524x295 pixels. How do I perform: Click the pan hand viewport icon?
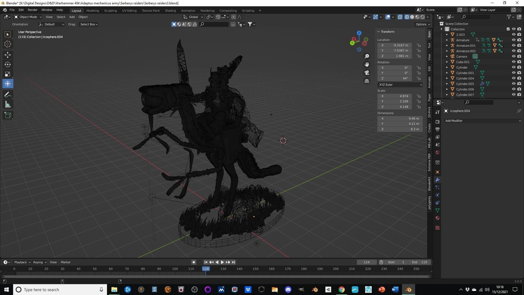367,64
